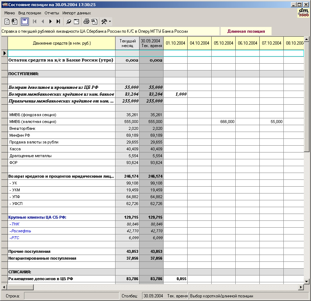
Task: Click the Строка field in the status bar
Action: tap(71, 296)
